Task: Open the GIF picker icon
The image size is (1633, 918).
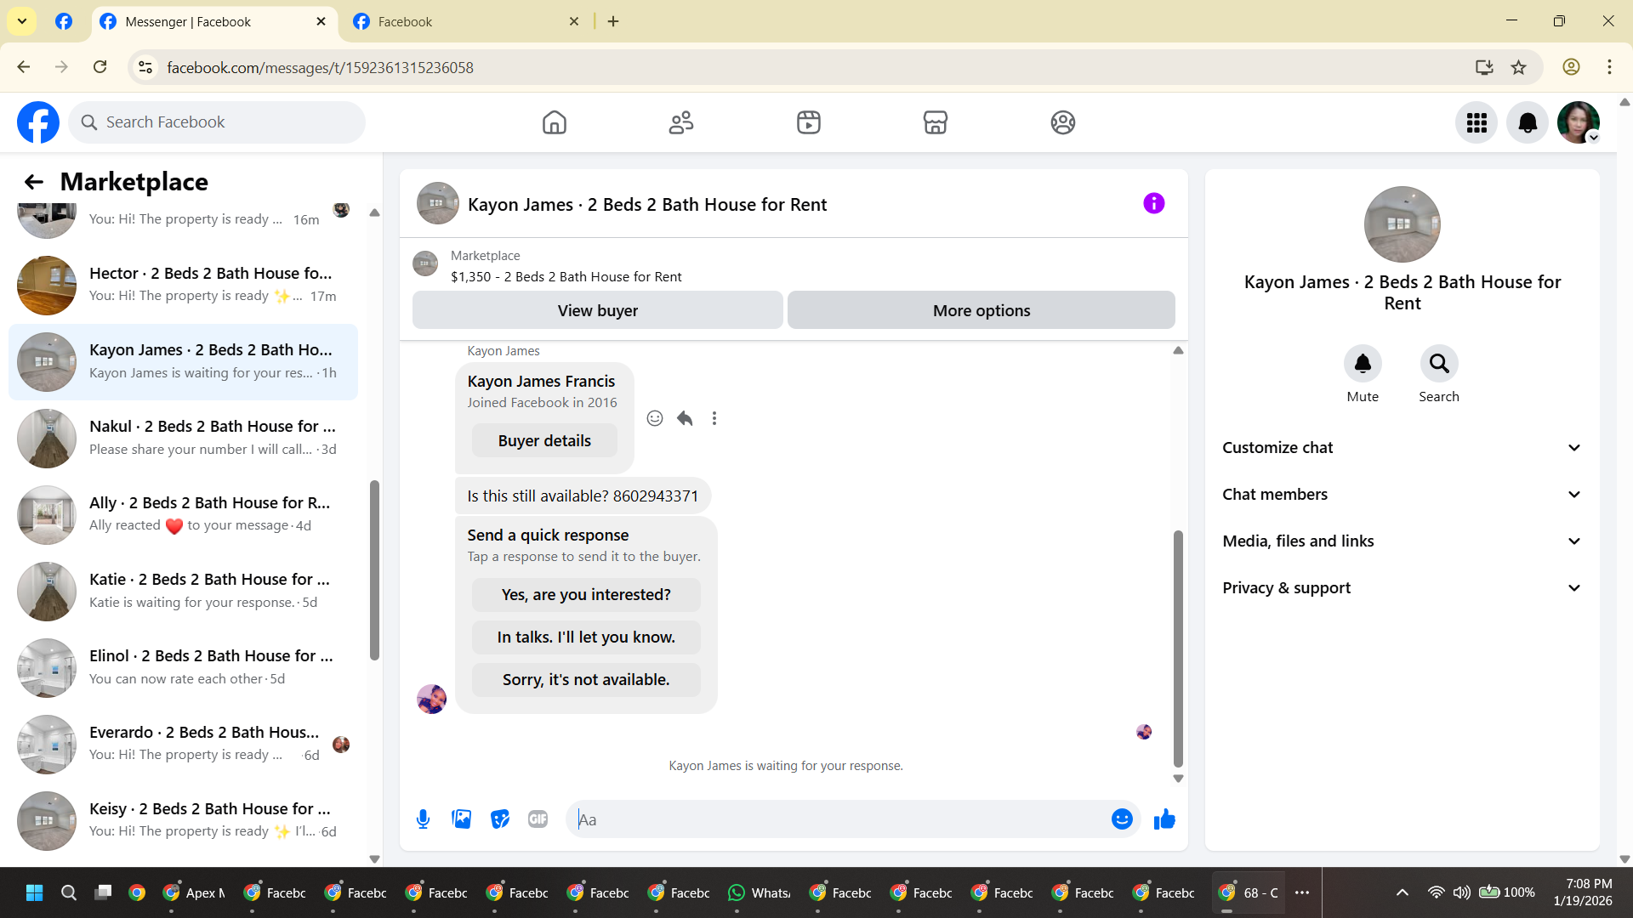Action: coord(538,819)
